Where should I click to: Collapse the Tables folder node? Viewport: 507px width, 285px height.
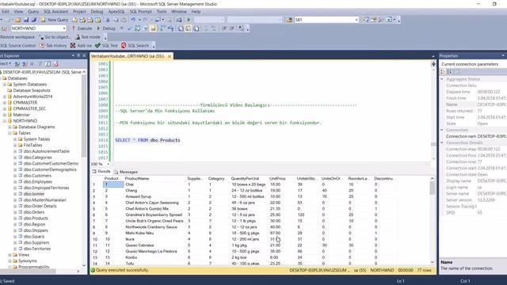pyautogui.click(x=10, y=133)
